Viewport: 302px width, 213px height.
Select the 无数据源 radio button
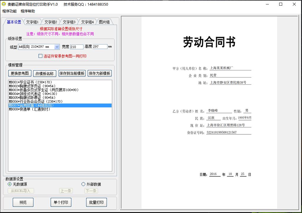(9, 184)
